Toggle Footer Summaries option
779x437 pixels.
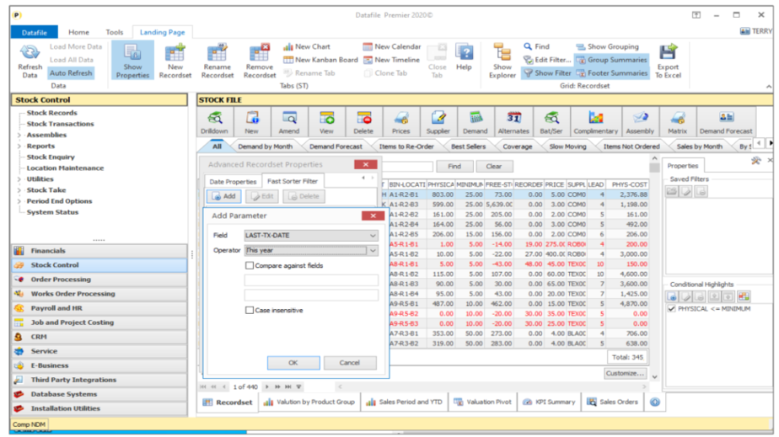pyautogui.click(x=611, y=73)
